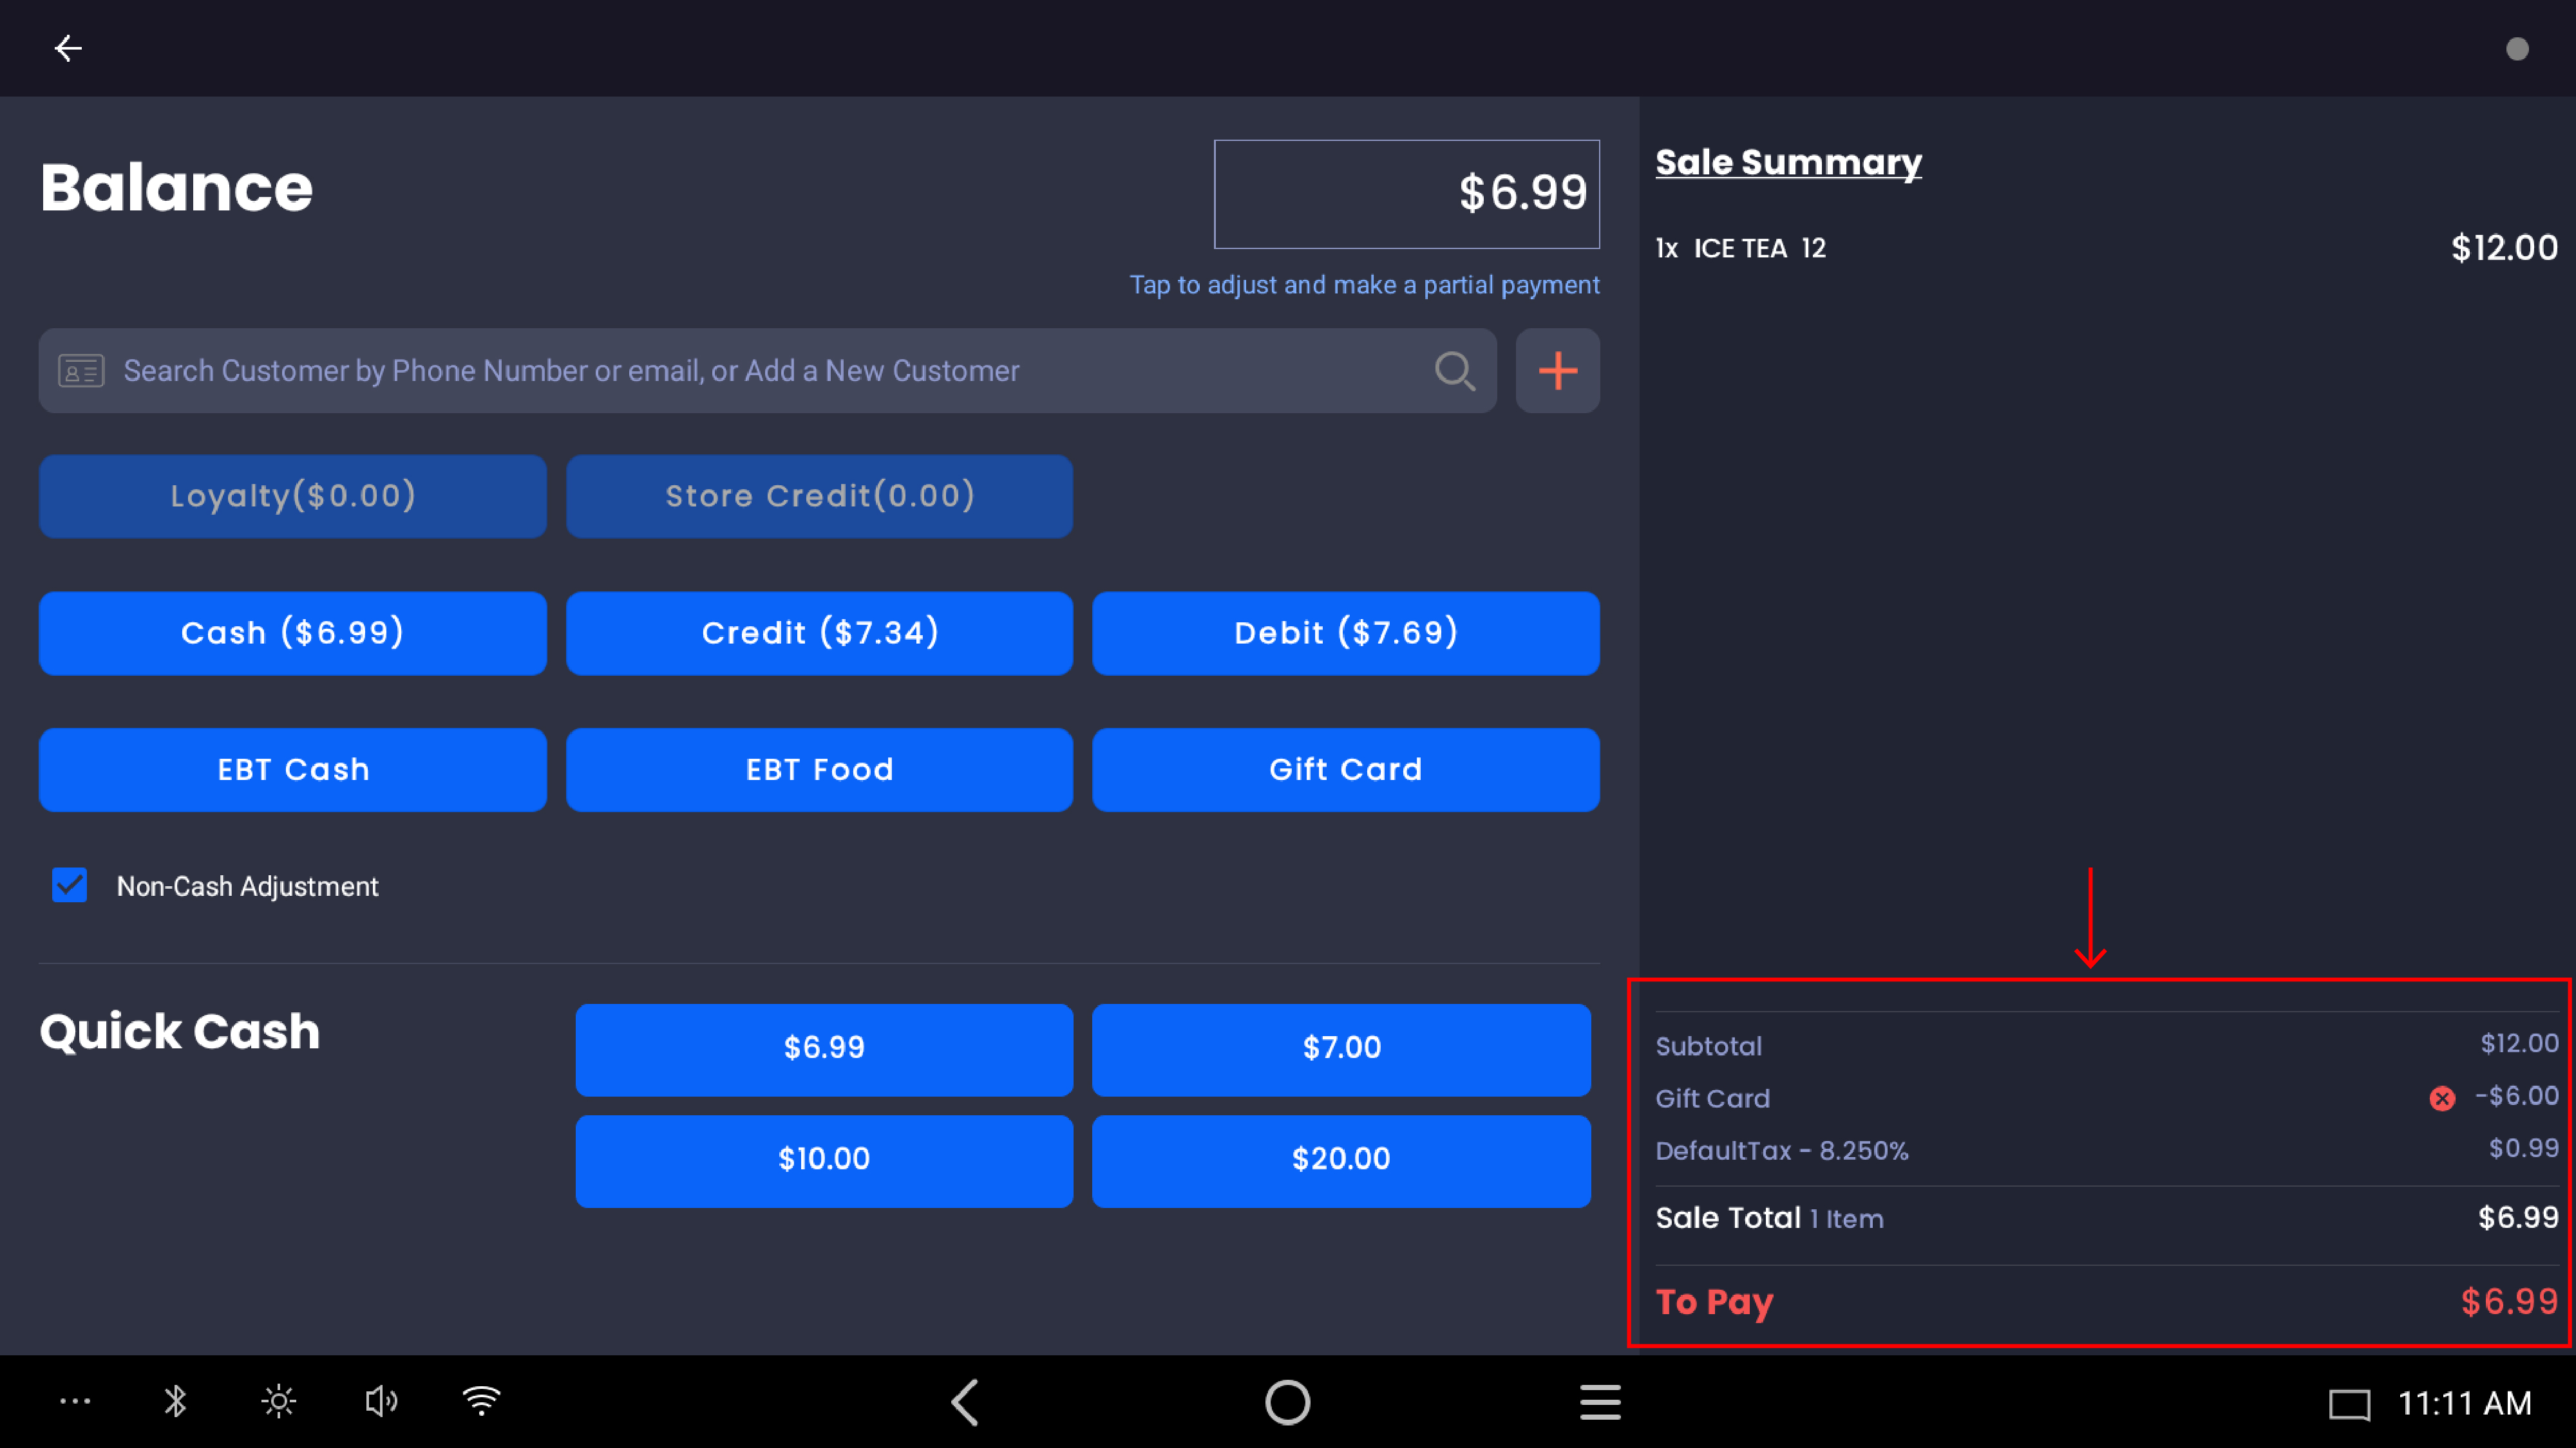The width and height of the screenshot is (2576, 1448).
Task: Click the $12.00 ICE TEA item price
Action: coord(2504,248)
